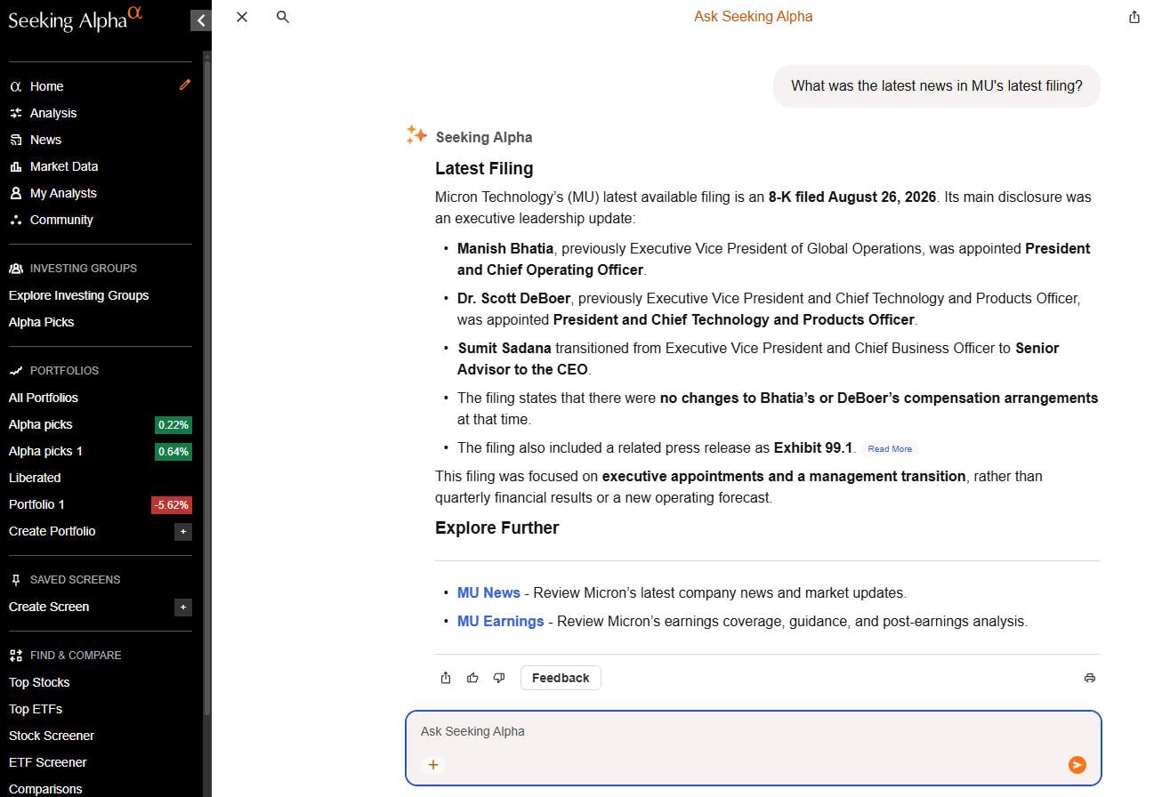Image resolution: width=1154 pixels, height=797 pixels.
Task: Click the Latest Filing heading
Action: pos(484,168)
